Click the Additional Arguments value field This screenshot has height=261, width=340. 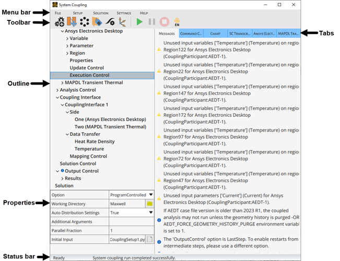click(x=132, y=221)
